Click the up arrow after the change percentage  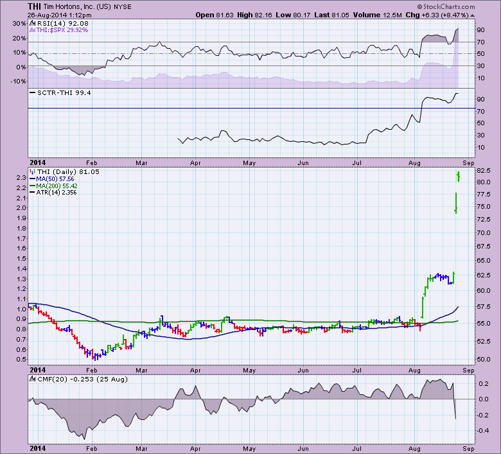click(473, 15)
